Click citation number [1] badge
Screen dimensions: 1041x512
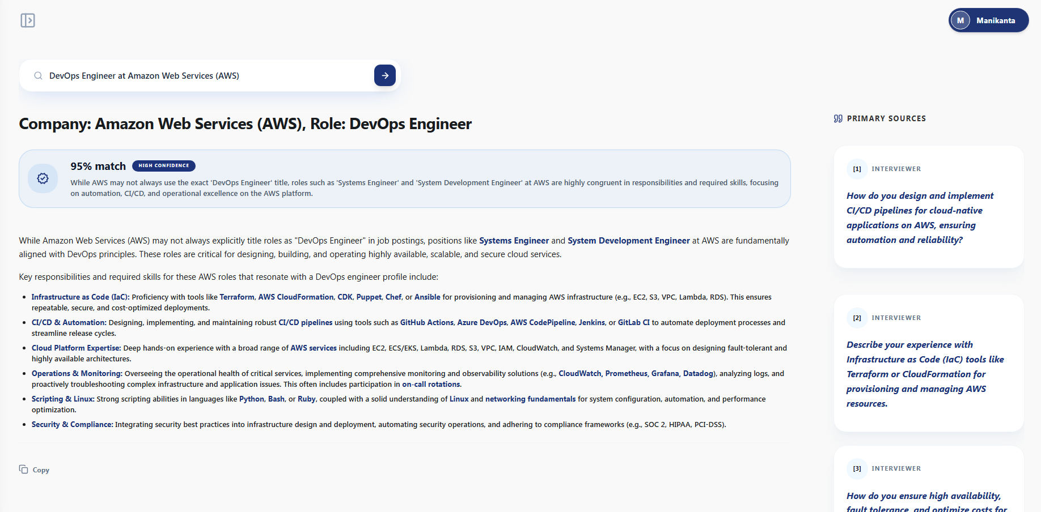pyautogui.click(x=857, y=169)
